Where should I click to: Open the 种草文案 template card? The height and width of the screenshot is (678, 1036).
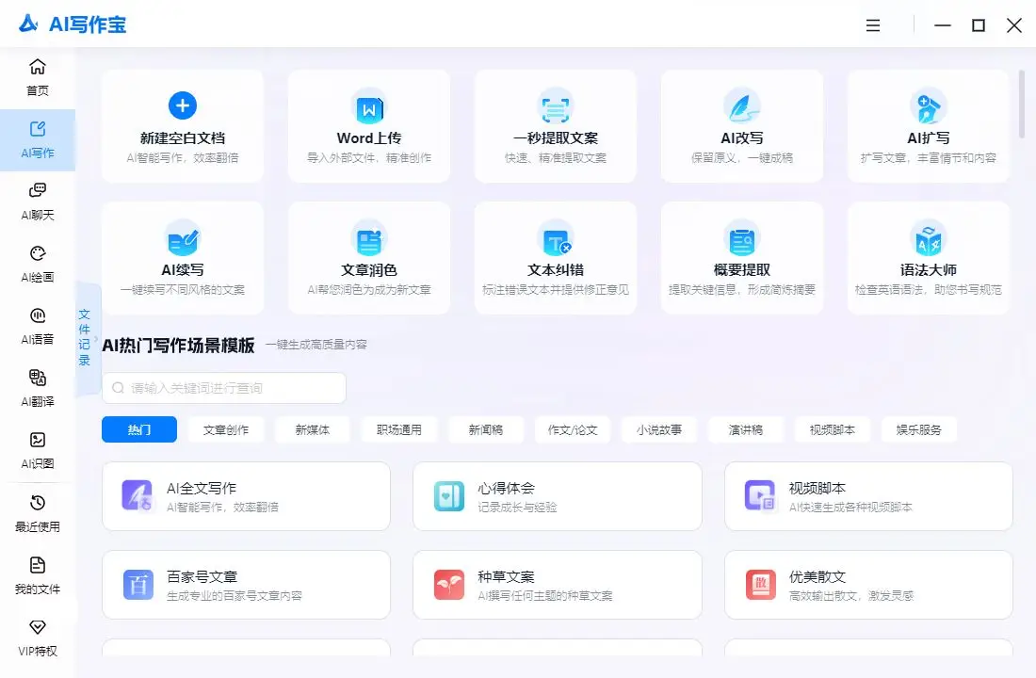coord(557,585)
